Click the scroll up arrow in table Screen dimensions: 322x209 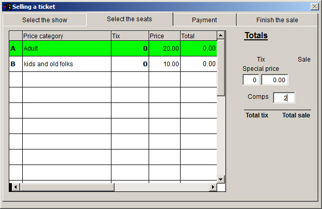221,36
